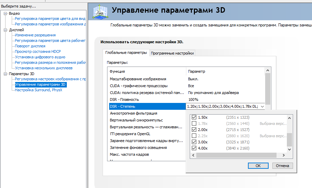This screenshot has height=188, width=312.
Task: Open Регулировка настроек изображения link
Action: [x=50, y=79]
